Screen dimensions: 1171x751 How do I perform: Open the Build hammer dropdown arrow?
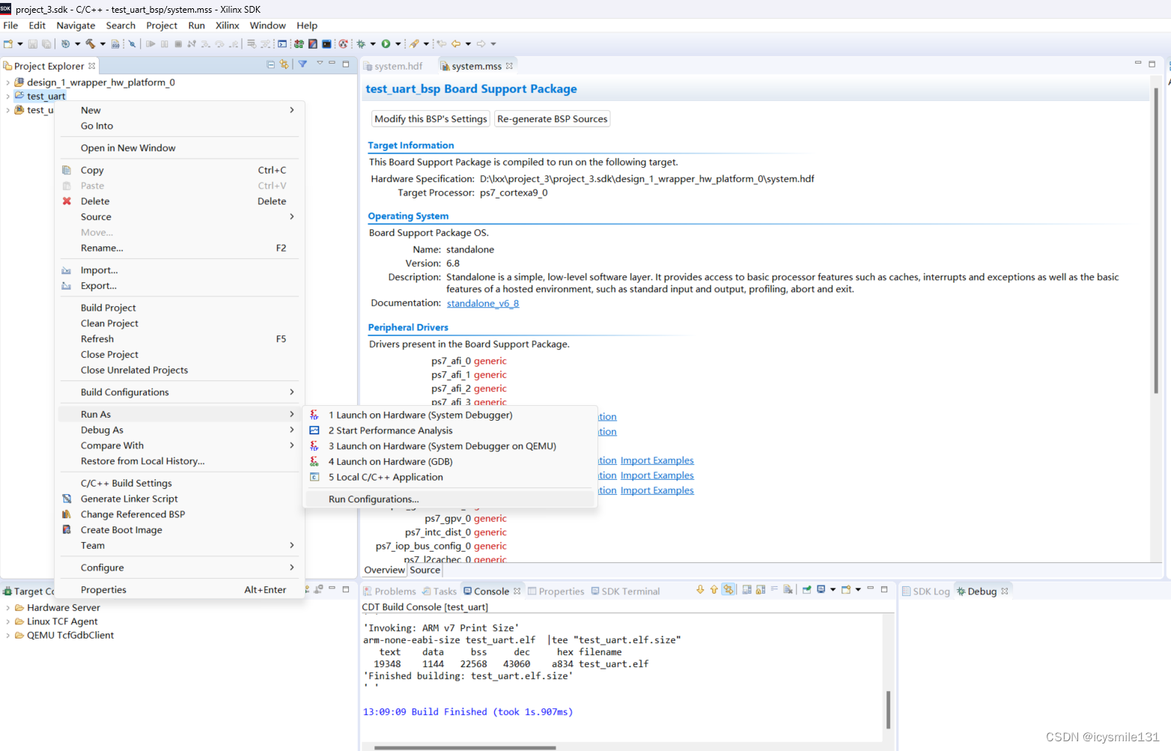103,43
